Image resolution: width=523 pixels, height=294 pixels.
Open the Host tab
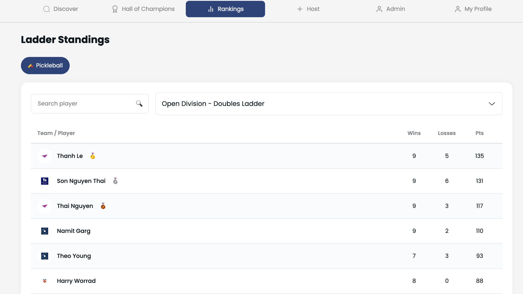tap(308, 9)
